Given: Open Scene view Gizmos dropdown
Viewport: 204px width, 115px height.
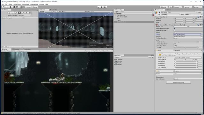Looking at the screenshot, I should coord(87,11).
